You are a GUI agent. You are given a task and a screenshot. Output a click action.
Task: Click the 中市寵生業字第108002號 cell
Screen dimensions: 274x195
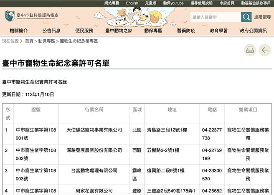coord(36,154)
